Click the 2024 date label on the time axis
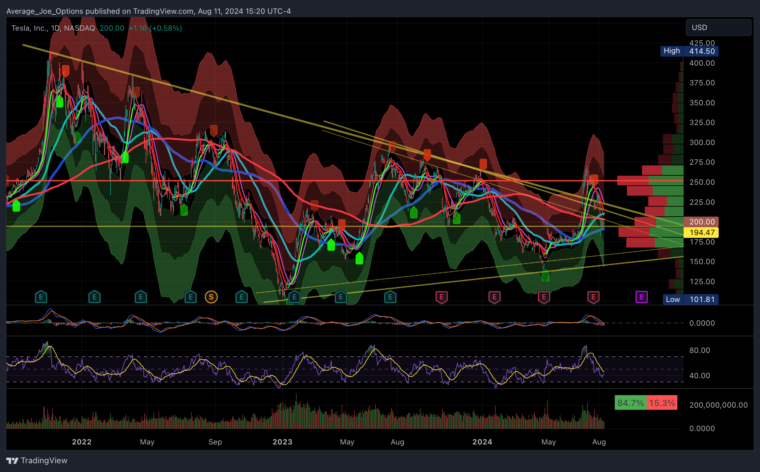 (x=482, y=442)
